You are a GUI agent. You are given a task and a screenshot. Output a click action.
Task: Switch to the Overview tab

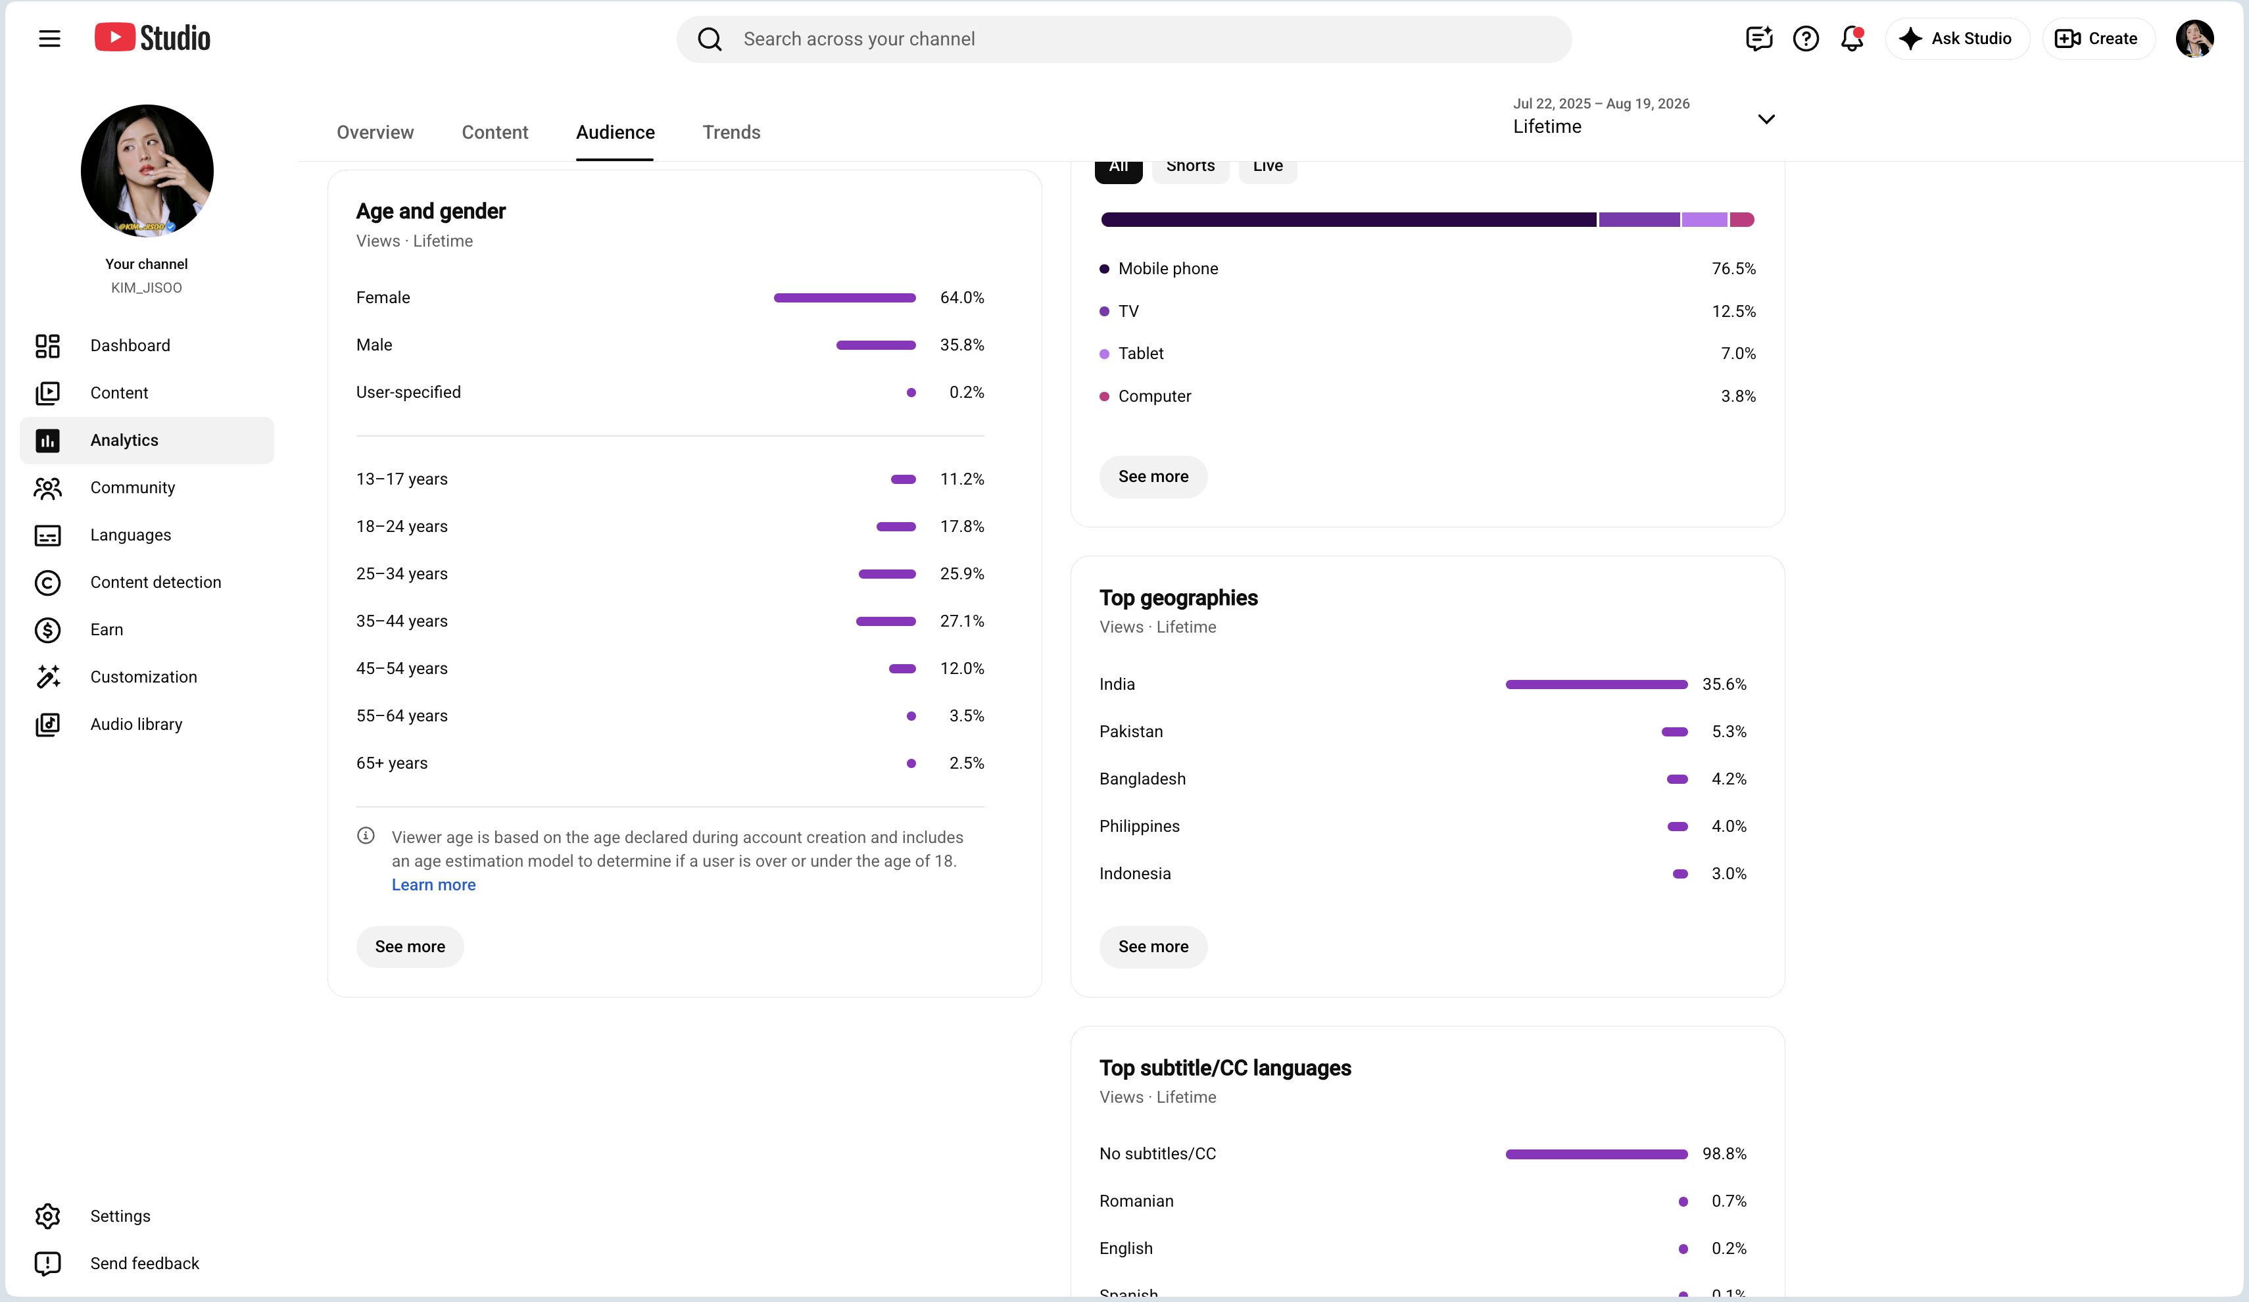[375, 132]
